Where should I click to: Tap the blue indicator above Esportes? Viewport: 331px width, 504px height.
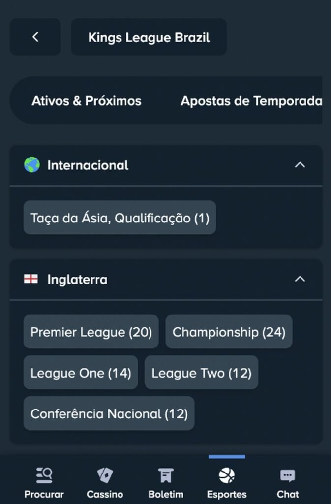(x=227, y=457)
